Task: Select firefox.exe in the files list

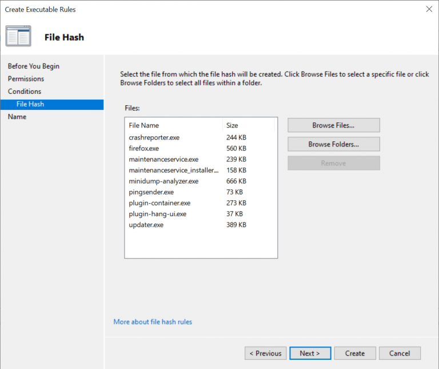Action: pyautogui.click(x=144, y=149)
